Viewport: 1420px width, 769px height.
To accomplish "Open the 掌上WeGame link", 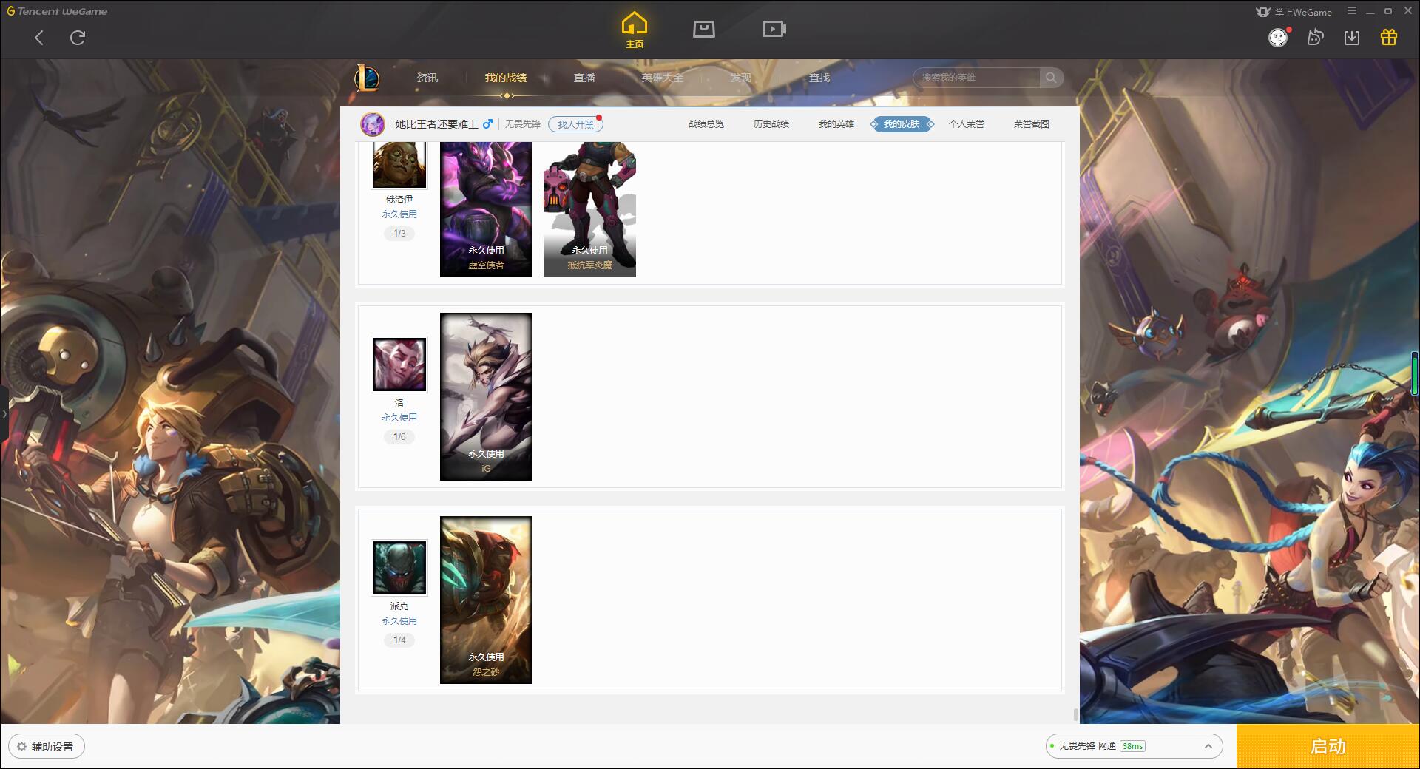I will click(1294, 12).
